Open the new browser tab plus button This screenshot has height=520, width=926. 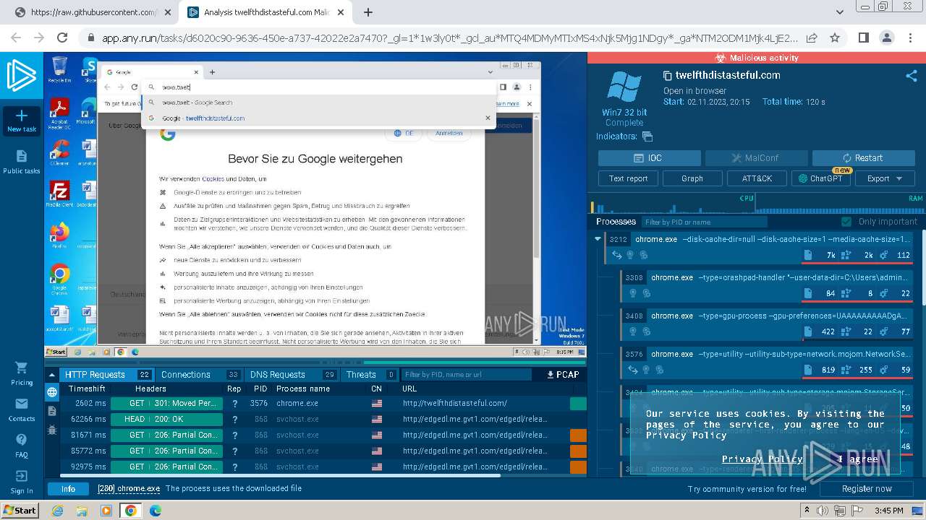368,12
